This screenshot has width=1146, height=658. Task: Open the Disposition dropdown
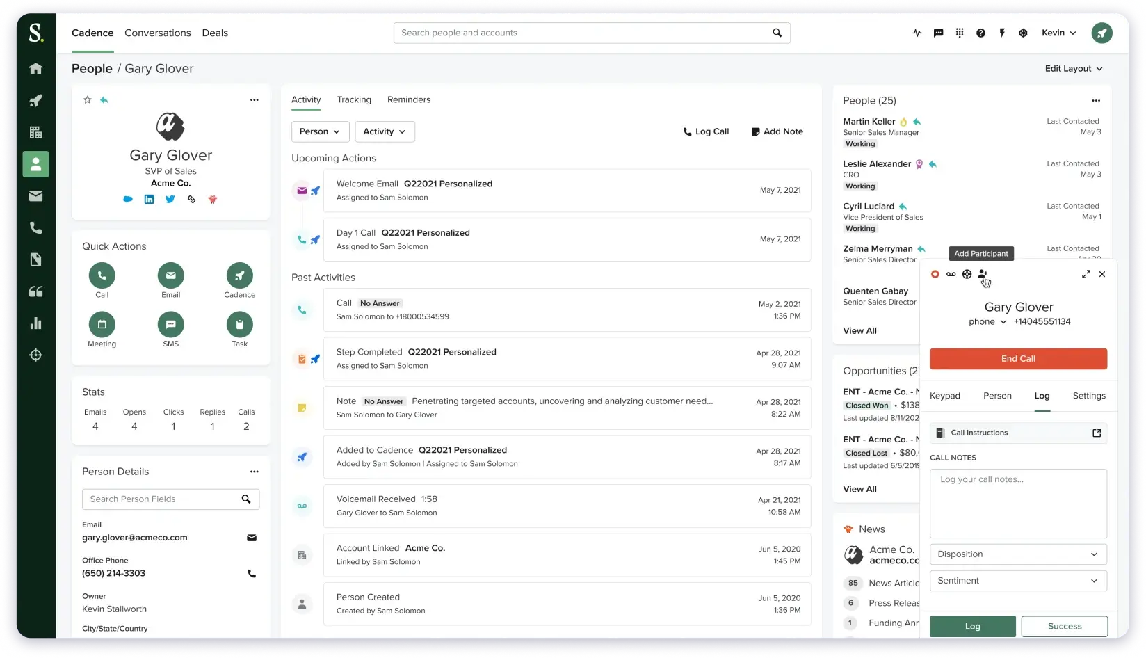point(1018,554)
